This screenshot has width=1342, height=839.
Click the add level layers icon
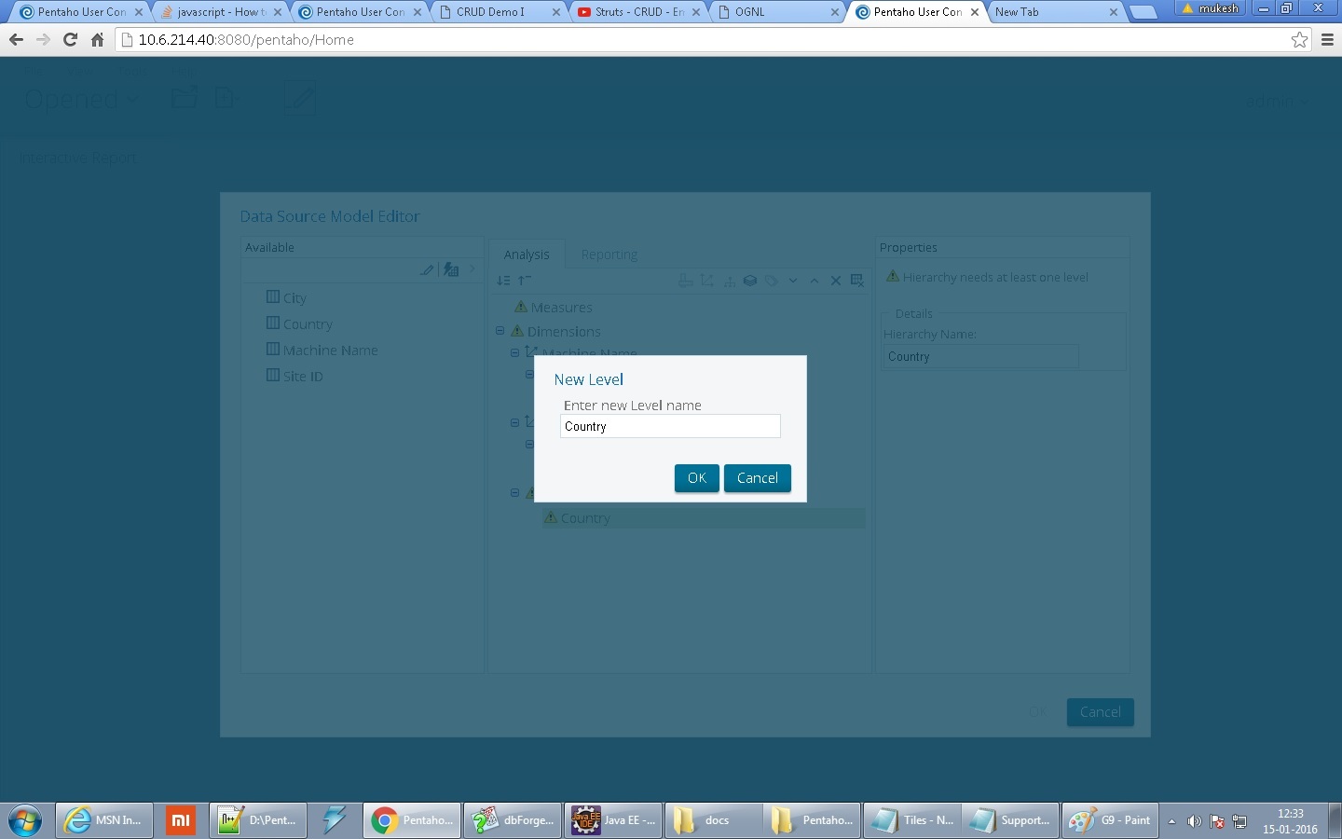[750, 281]
